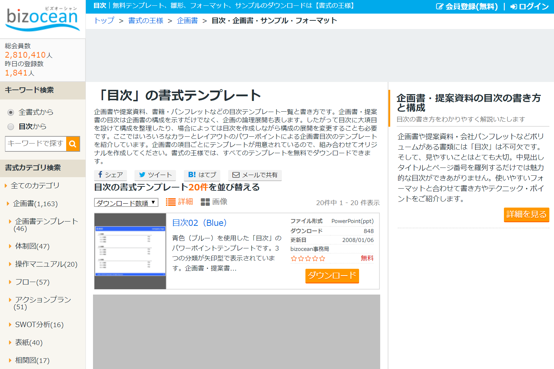Switch to 詳細 list view
The width and height of the screenshot is (554, 369).
179,202
